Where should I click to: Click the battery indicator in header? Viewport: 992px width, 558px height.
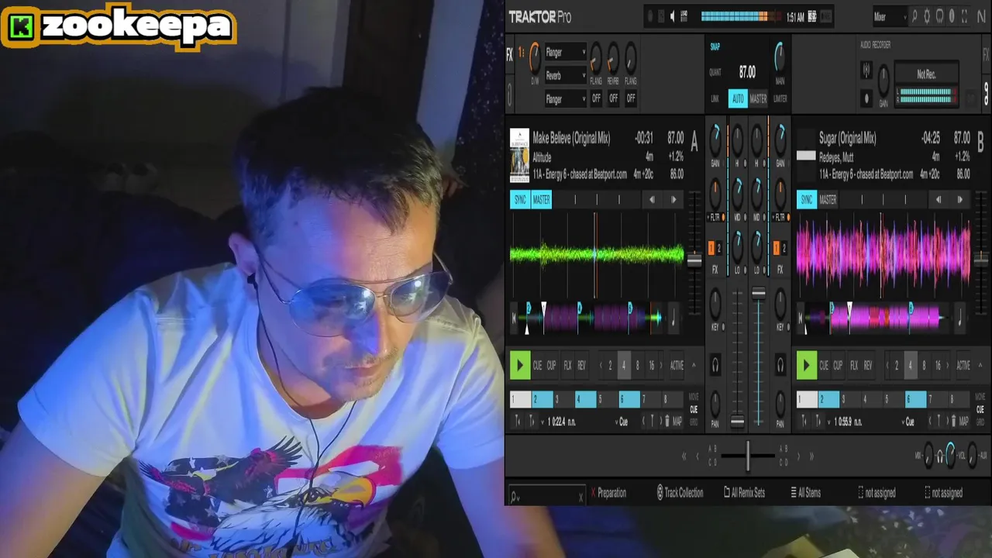click(812, 16)
